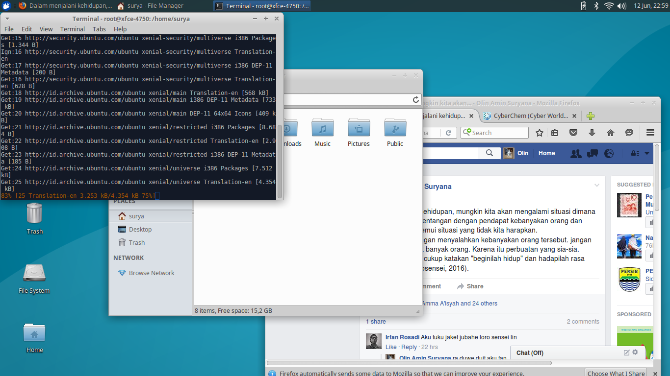
Task: Toggle Facebook Chat on
Action: point(529,352)
